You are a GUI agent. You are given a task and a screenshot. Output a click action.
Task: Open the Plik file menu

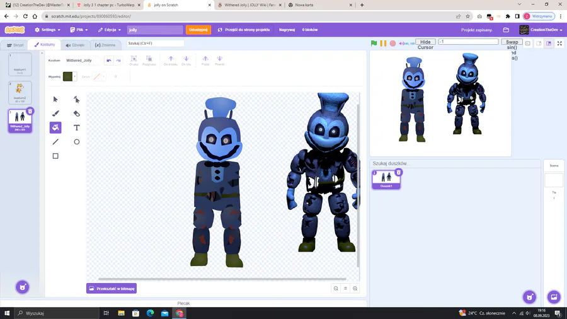click(79, 30)
